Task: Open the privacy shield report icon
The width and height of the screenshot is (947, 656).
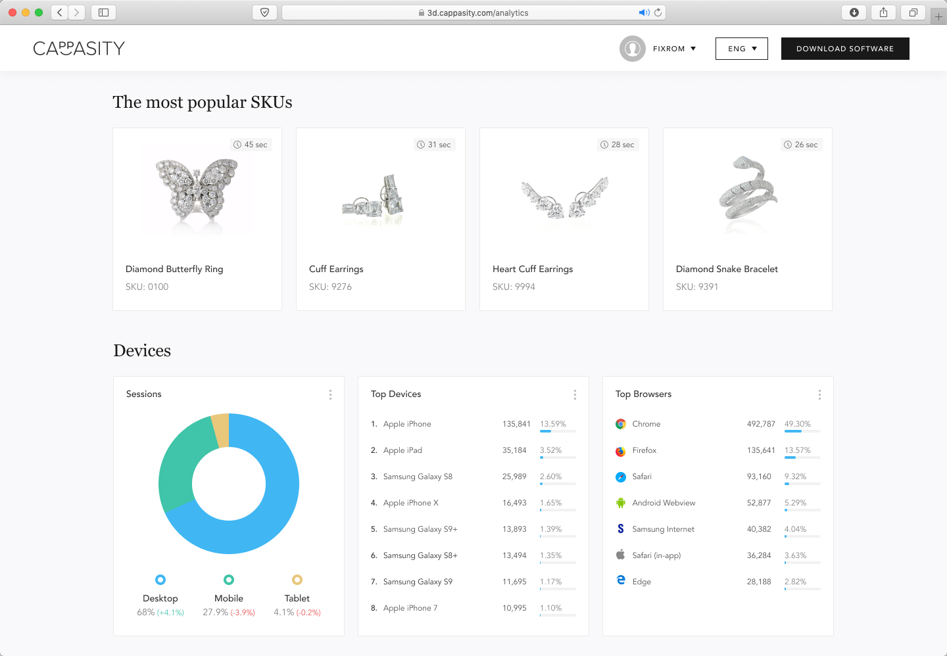Action: pos(264,12)
